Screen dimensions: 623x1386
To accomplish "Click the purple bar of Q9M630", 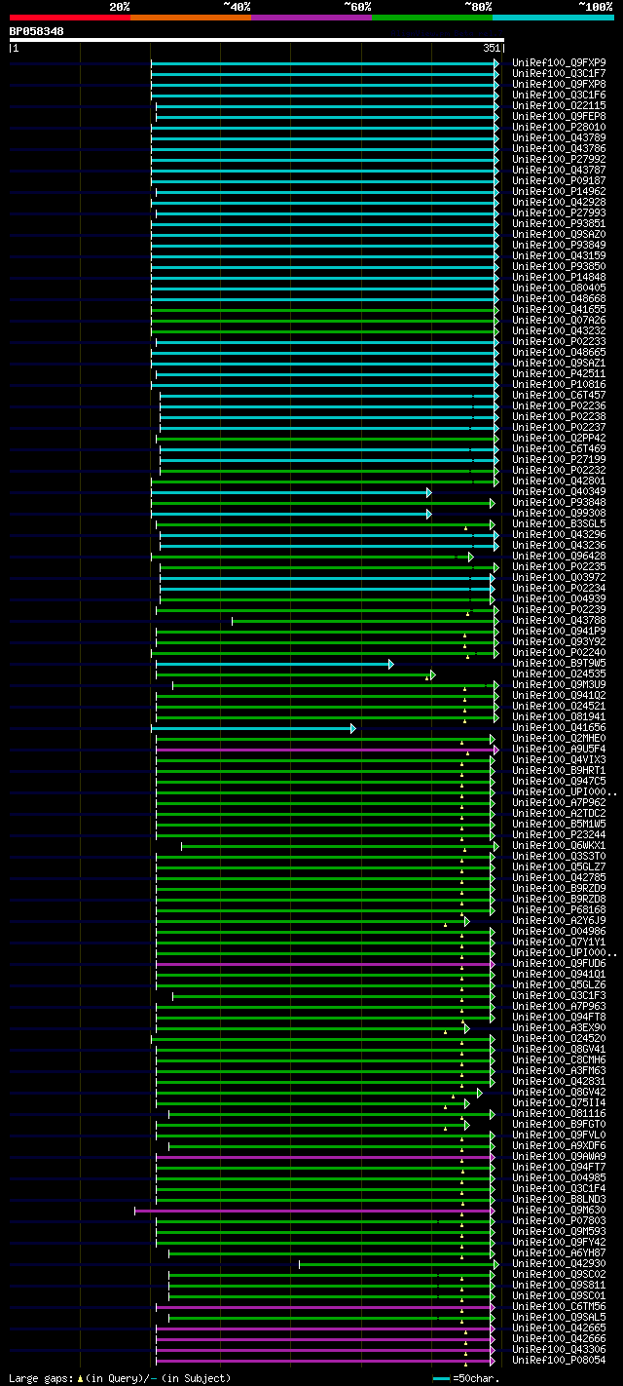I will [313, 1211].
